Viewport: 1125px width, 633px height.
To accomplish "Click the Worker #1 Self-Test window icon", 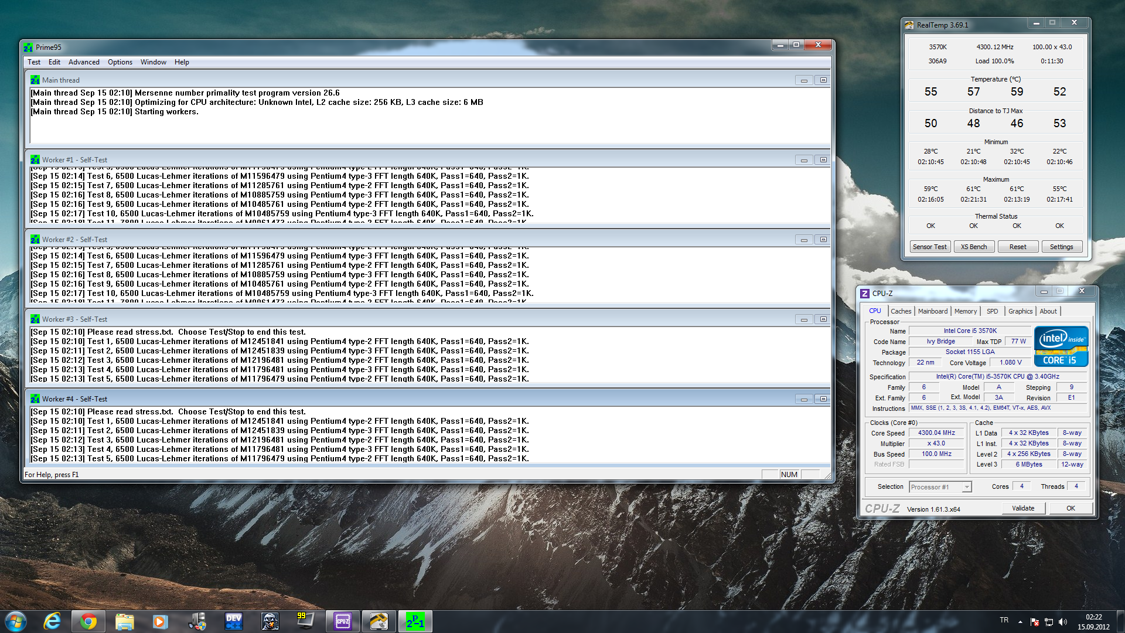I will pos(35,160).
